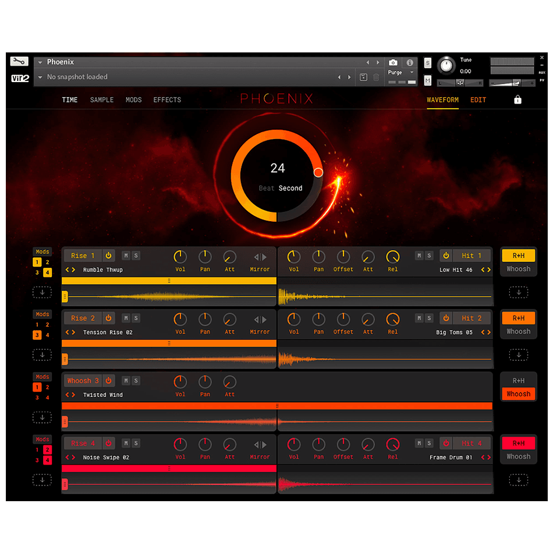Click the snapshot camera icon
Image resolution: width=553 pixels, height=553 pixels.
click(393, 62)
